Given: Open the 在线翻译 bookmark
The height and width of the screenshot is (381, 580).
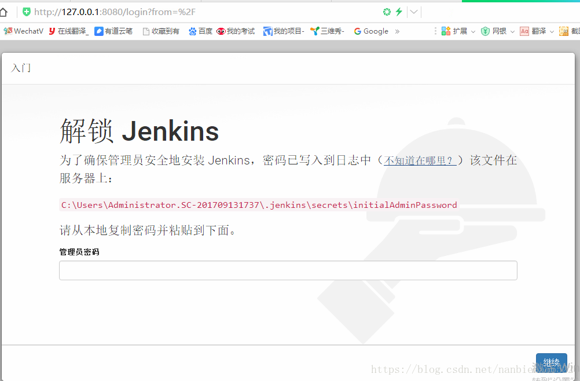Looking at the screenshot, I should click(69, 31).
